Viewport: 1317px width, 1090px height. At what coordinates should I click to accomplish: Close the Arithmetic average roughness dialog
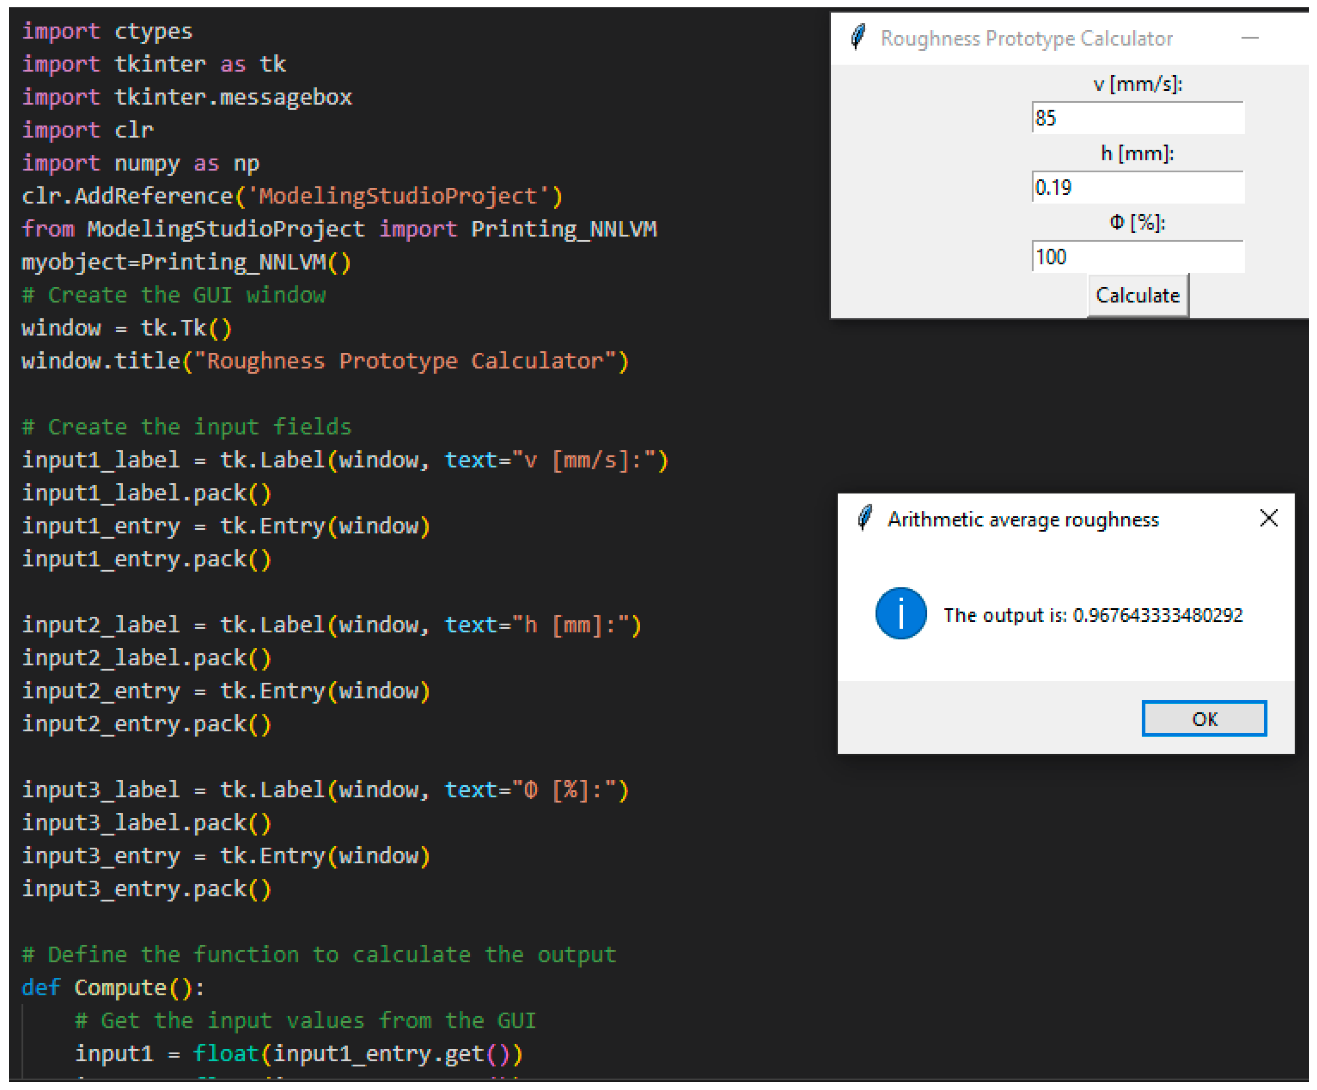[x=1268, y=518]
